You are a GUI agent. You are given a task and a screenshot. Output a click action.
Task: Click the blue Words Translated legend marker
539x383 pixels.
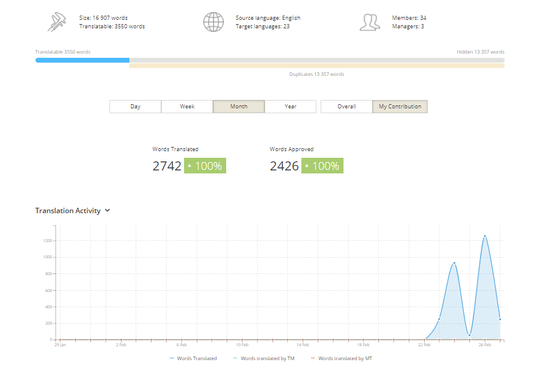tap(171, 358)
